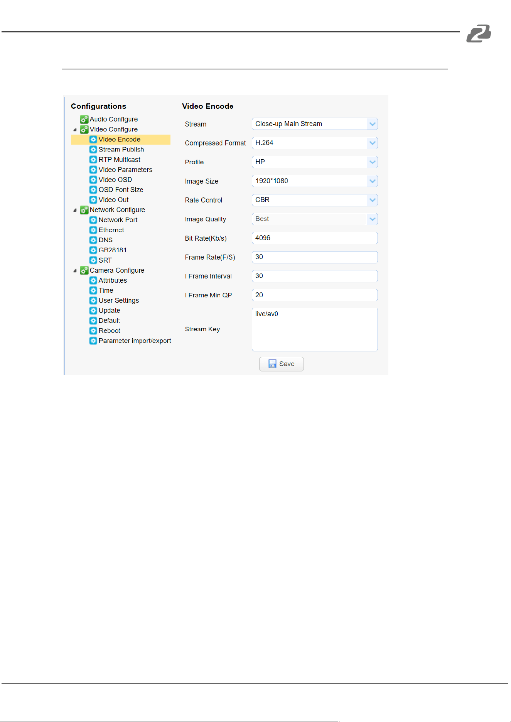Click the Audio Configure gear icon
Viewport: 511px width, 722px height.
[84, 119]
